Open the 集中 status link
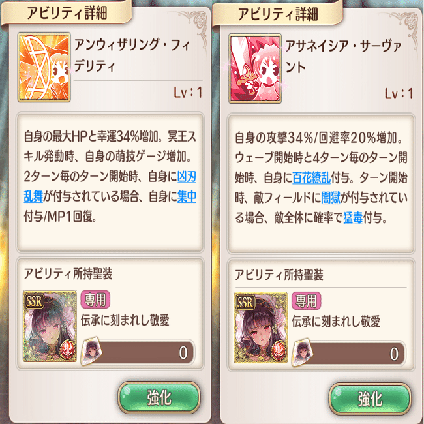The width and height of the screenshot is (424, 424). [187, 196]
